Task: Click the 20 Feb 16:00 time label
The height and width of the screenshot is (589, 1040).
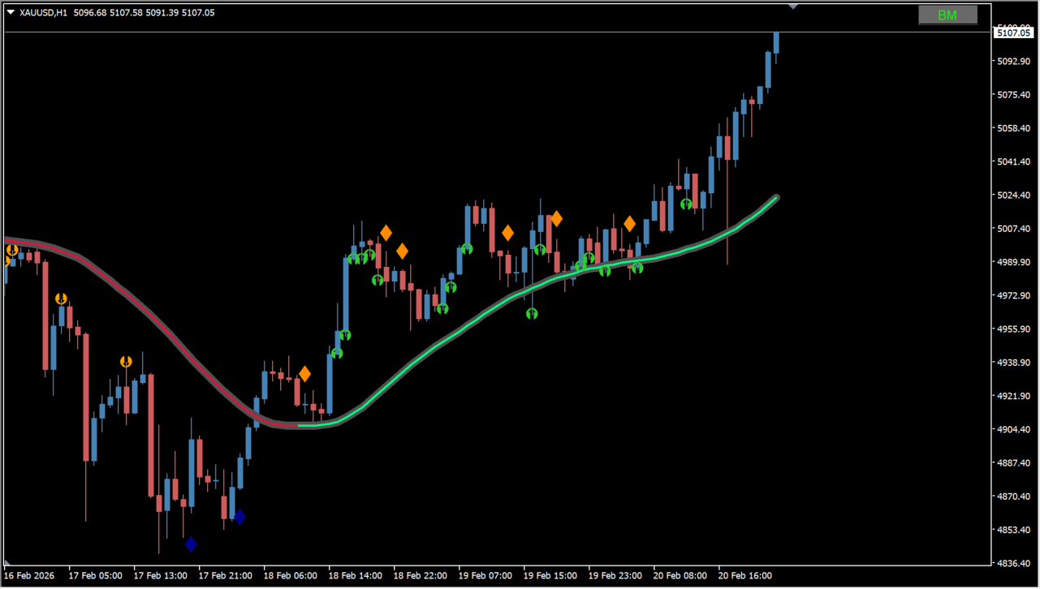Action: click(744, 576)
